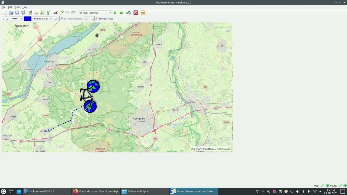This screenshot has height=195, width=347.
Task: Click the Deventer label on the map
Action: coord(190,103)
